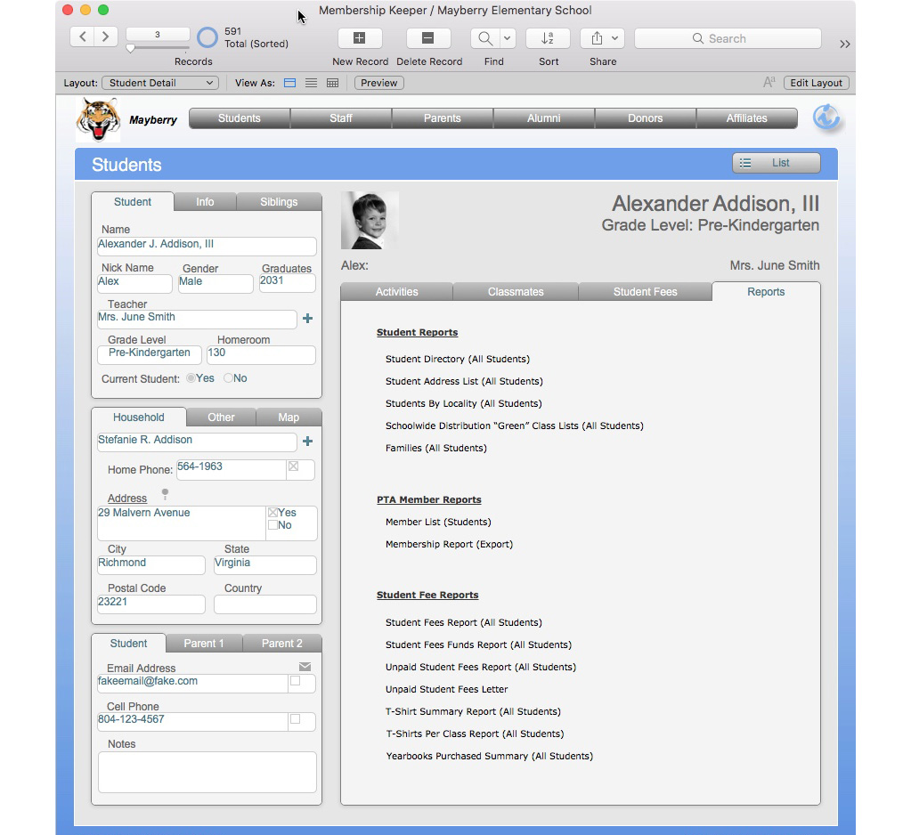Open Families (All Students) report
Screen dimensions: 911x835
pos(435,449)
